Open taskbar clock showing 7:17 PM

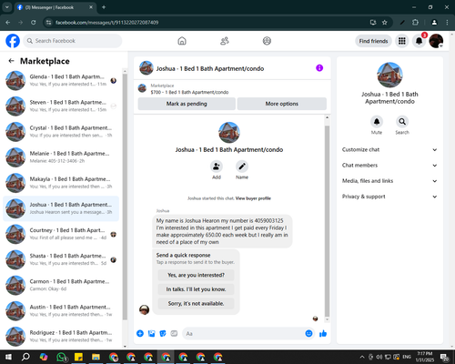425,357
